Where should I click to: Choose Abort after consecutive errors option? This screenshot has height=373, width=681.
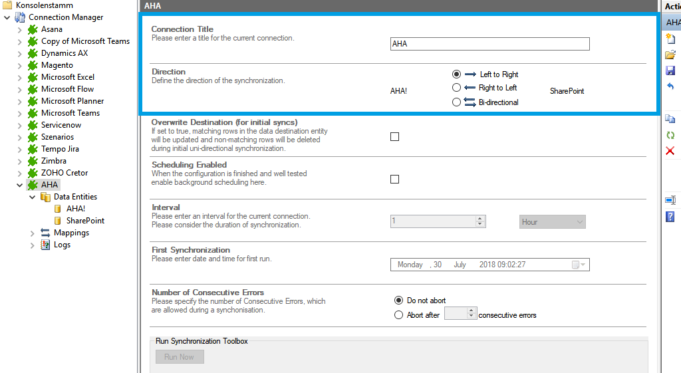(399, 315)
